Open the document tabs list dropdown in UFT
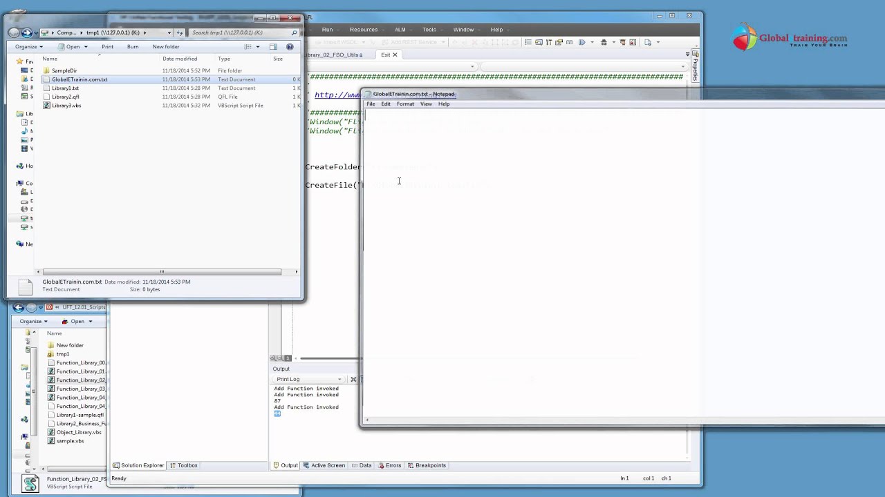 pos(687,55)
